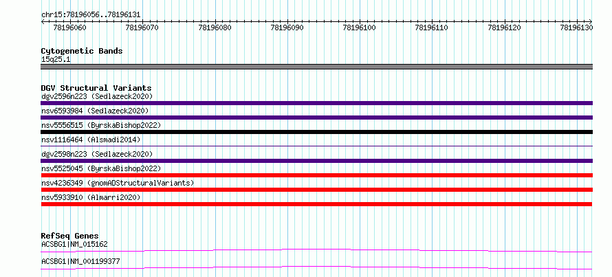Click the magenta line for ACSBG1|NM_001199377

click(x=316, y=267)
